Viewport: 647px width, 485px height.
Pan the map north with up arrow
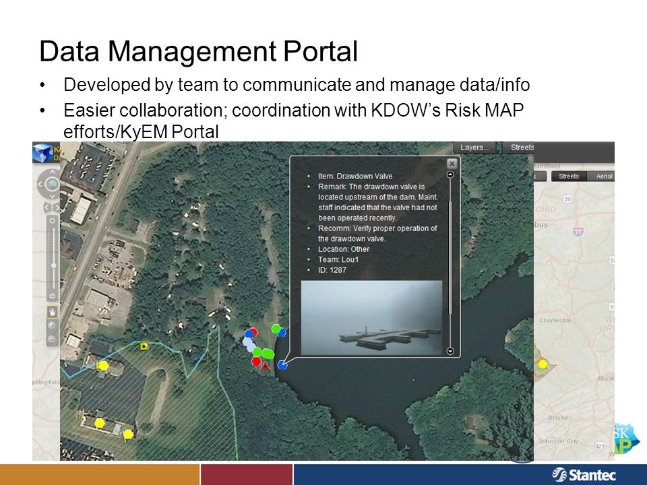52,172
